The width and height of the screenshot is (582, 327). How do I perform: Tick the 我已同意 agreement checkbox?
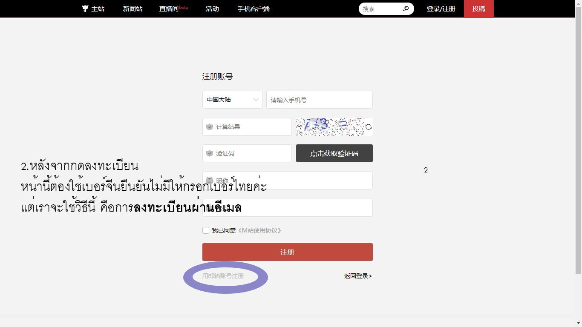tap(206, 230)
